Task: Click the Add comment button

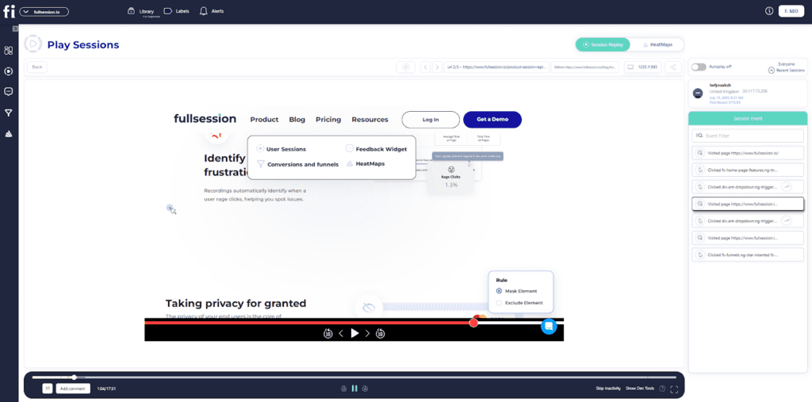Action: [x=71, y=389]
